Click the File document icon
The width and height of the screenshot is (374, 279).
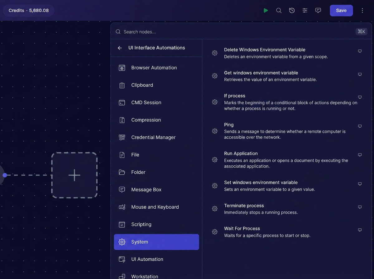click(x=122, y=155)
